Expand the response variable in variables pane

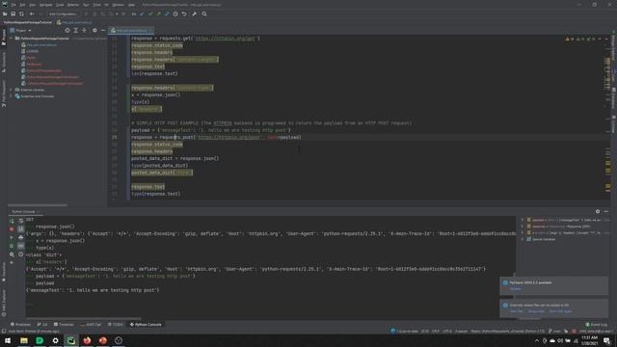point(523,227)
